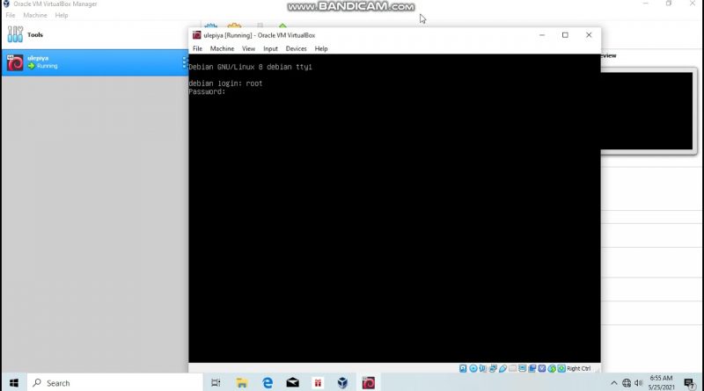The height and width of the screenshot is (391, 704).
Task: Maximize the ulepiya VM window
Action: point(565,35)
